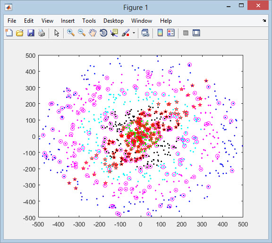This screenshot has width=272, height=243.
Task: Hide plot tools using gray square icon
Action: [x=186, y=33]
